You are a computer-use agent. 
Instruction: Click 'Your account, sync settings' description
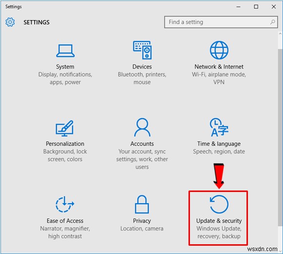(142, 159)
